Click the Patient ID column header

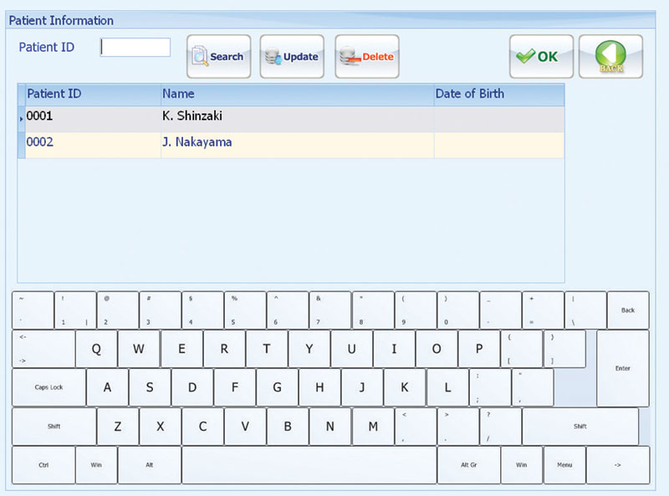point(92,94)
